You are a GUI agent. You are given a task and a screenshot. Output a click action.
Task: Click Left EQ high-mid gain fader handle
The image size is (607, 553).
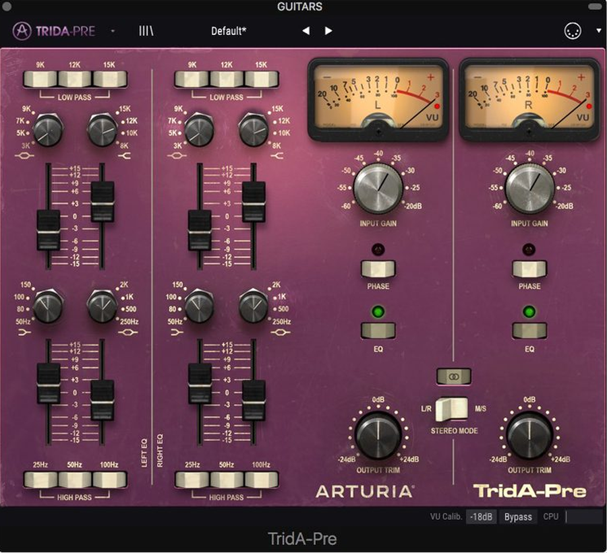point(49,230)
